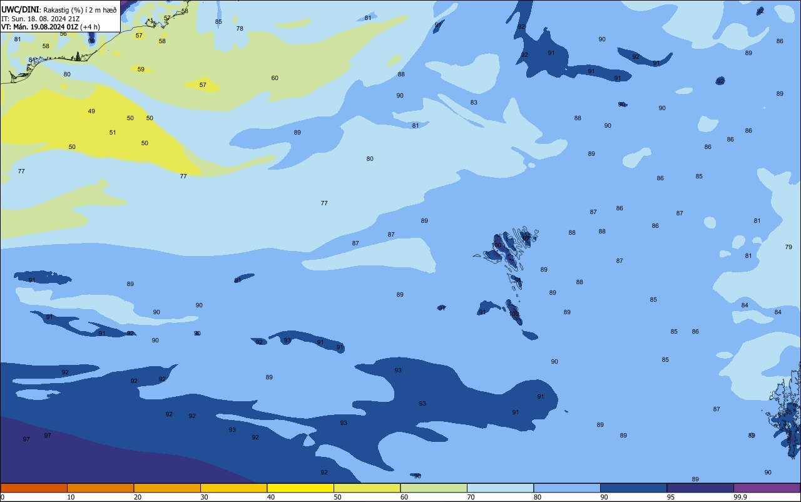This screenshot has width=801, height=502.
Task: Click the 95–99.9 navy legend swatch
Action: 700,488
